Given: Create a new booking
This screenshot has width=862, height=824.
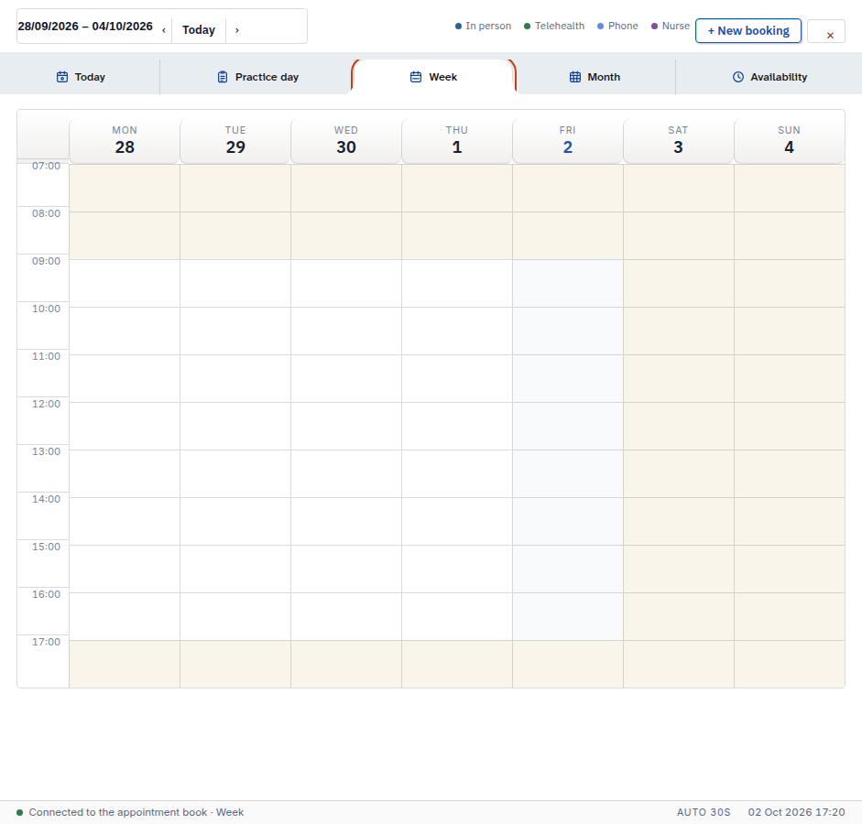Looking at the screenshot, I should [748, 31].
